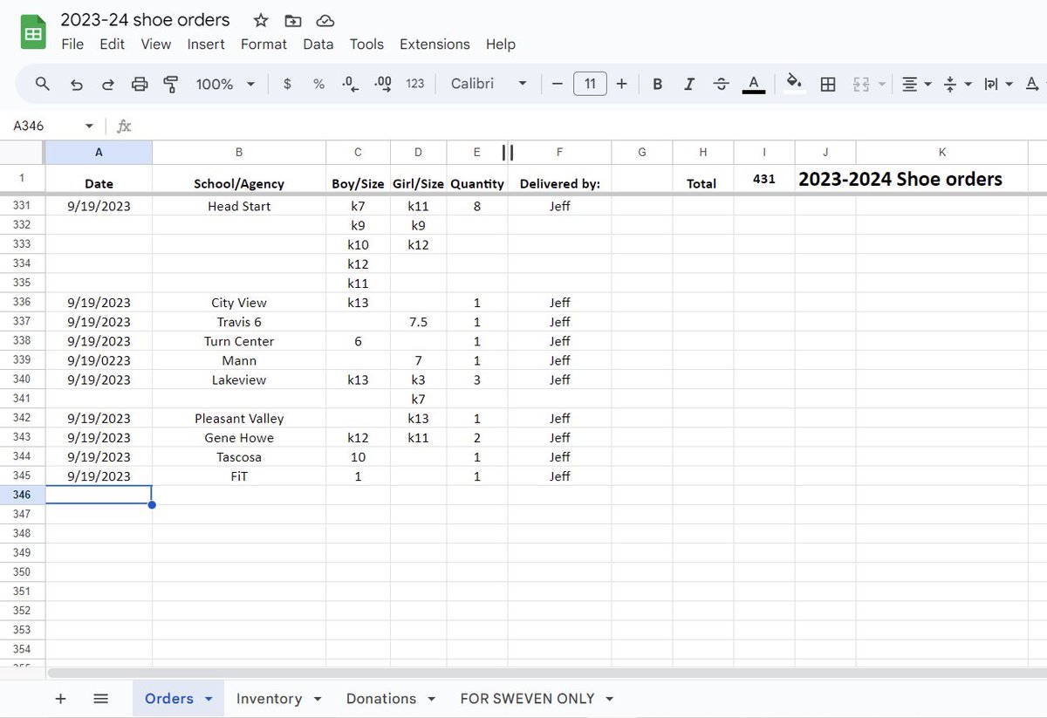Screen dimensions: 1047x718
Task: Select row 340 header
Action: tap(22, 380)
